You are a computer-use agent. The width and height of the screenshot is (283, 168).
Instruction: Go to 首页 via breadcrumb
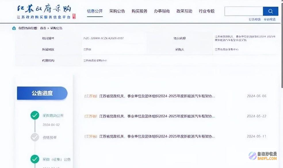(x=43, y=28)
